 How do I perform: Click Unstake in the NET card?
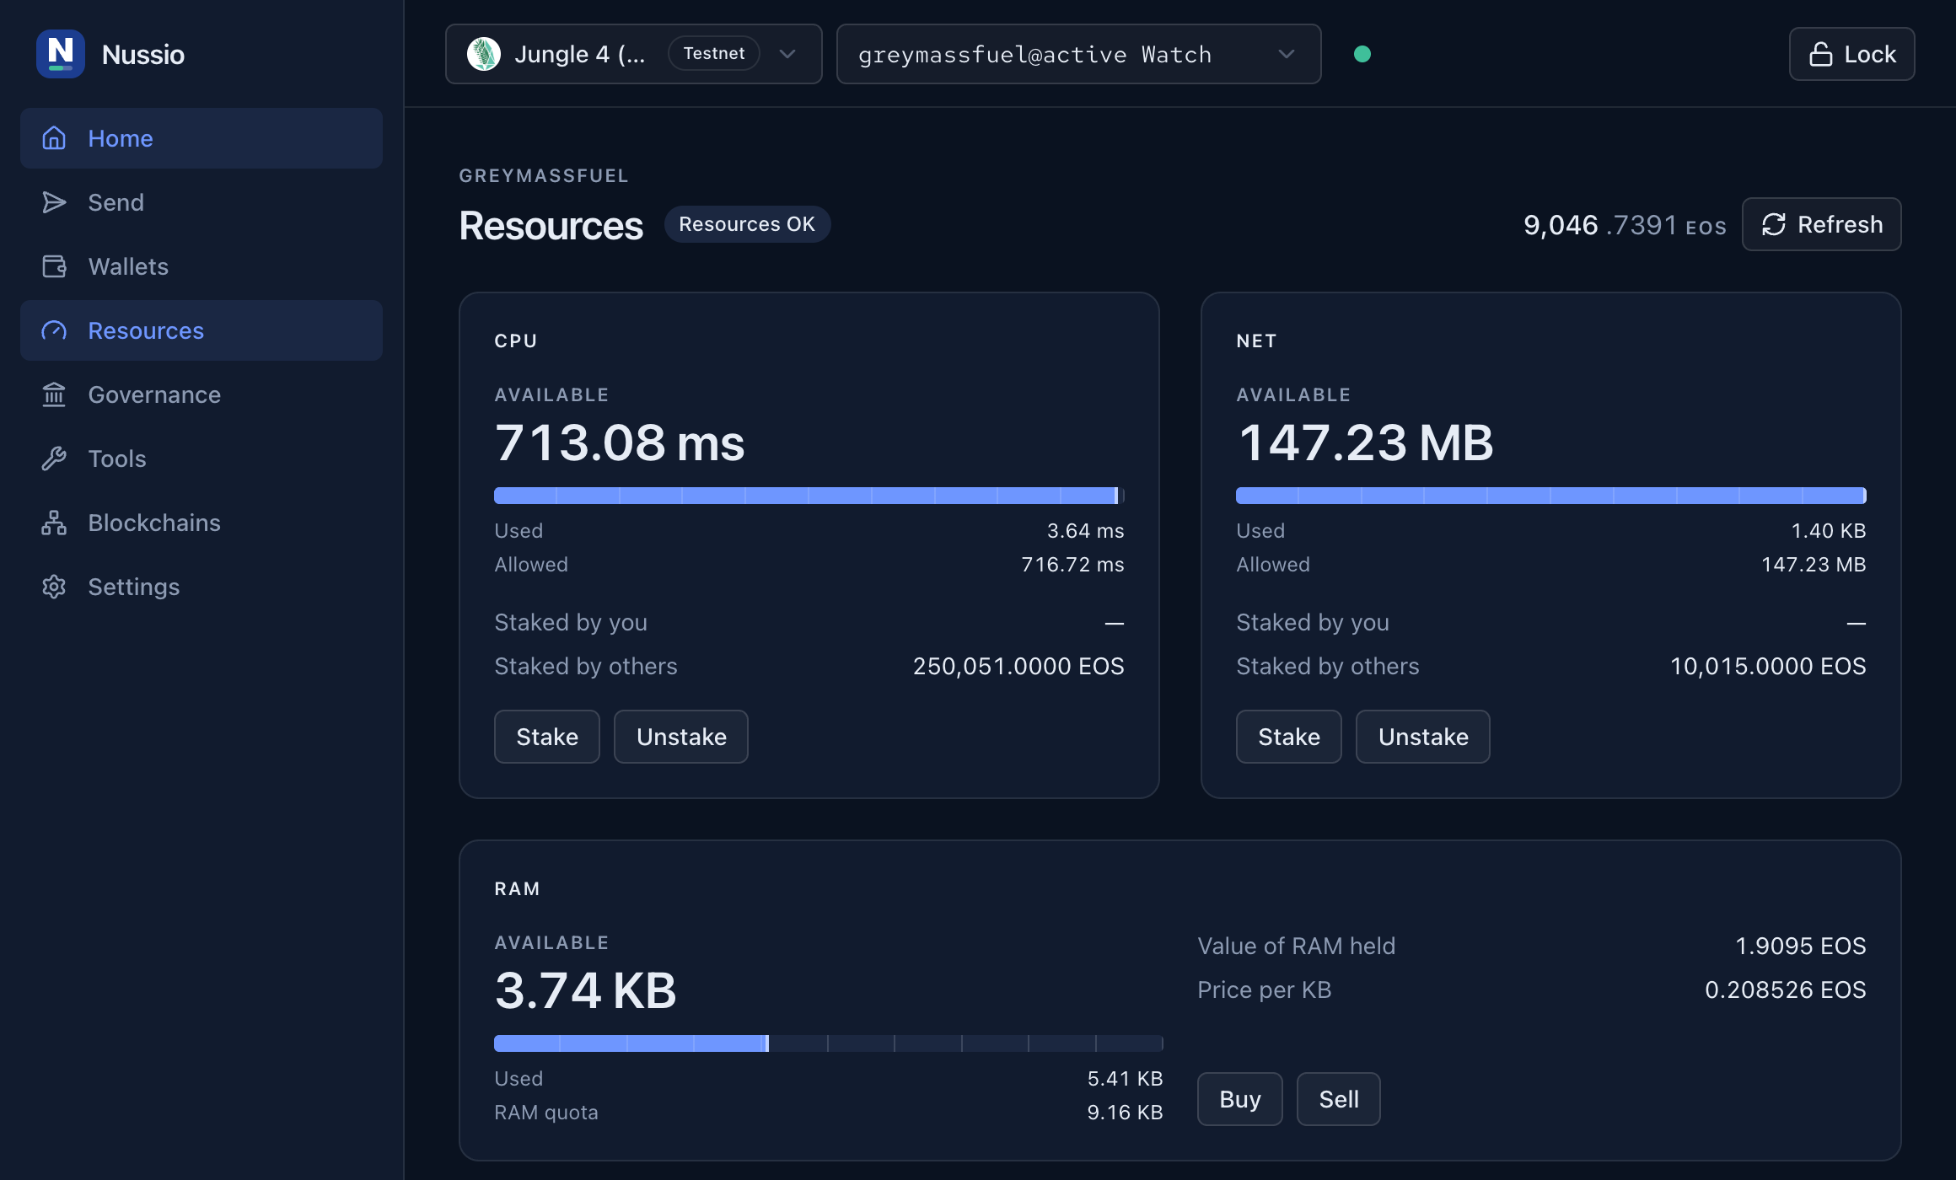pyautogui.click(x=1423, y=737)
